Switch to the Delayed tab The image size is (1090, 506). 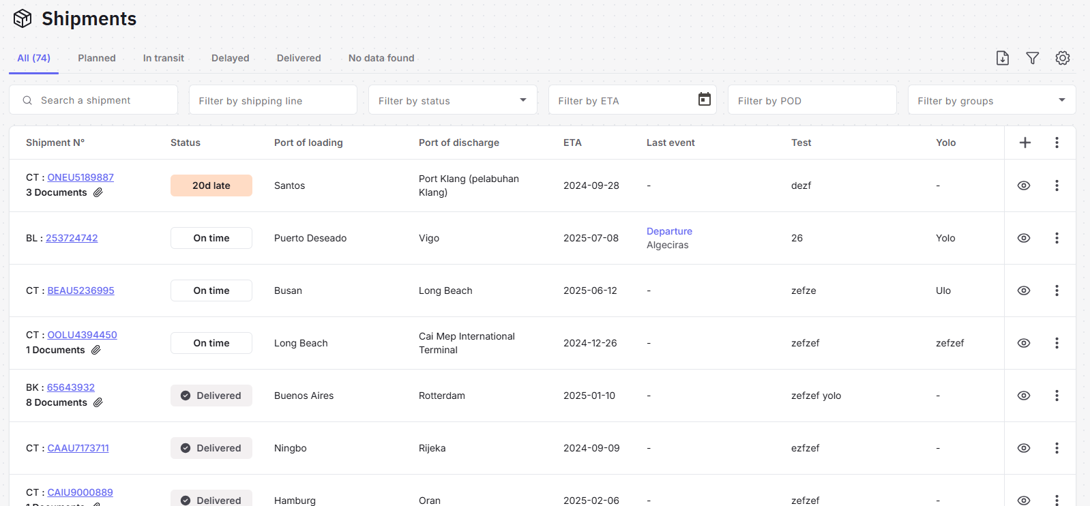click(231, 58)
